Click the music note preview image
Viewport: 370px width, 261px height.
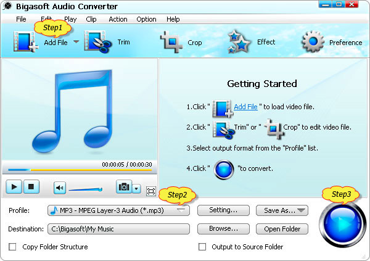coord(73,111)
